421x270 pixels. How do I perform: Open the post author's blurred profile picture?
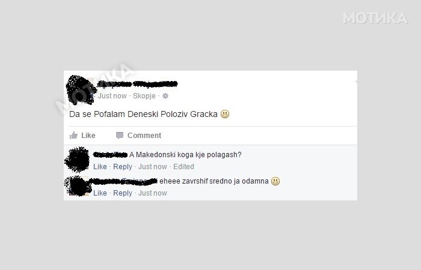click(x=81, y=90)
